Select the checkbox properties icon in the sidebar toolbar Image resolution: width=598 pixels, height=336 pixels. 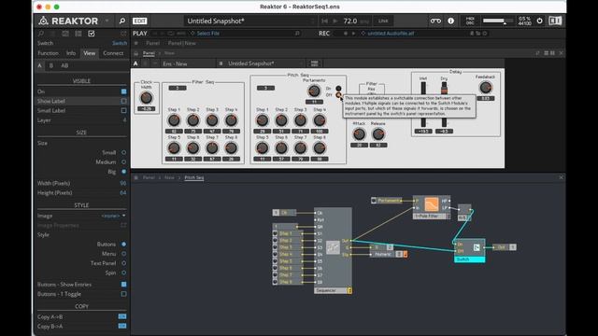(x=92, y=34)
